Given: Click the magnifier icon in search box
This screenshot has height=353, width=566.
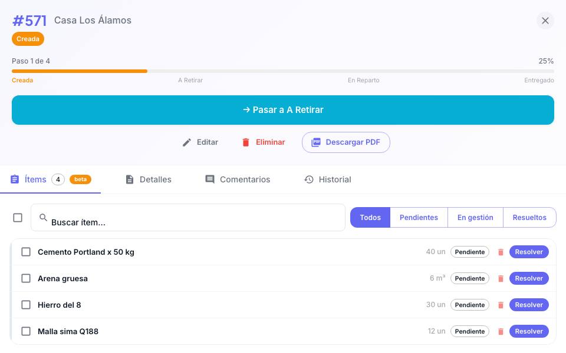Looking at the screenshot, I should coord(43,217).
